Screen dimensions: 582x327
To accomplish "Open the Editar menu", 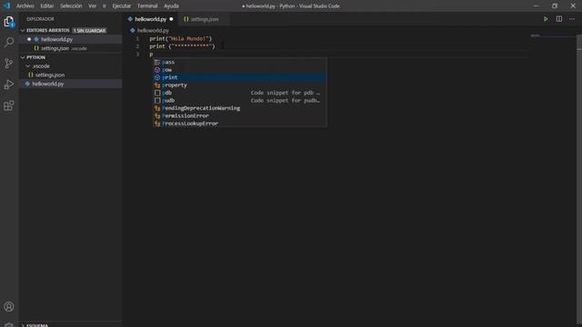I will pos(47,6).
